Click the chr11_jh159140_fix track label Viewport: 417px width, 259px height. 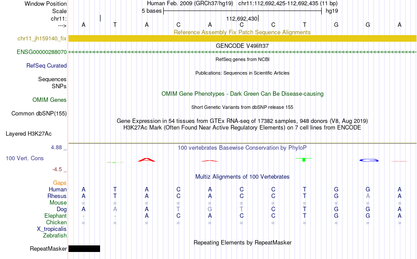pyautogui.click(x=42, y=38)
